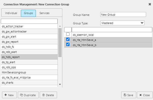153x100 pixels.
Task: Pick ds_charts from the list
Action: point(29,83)
